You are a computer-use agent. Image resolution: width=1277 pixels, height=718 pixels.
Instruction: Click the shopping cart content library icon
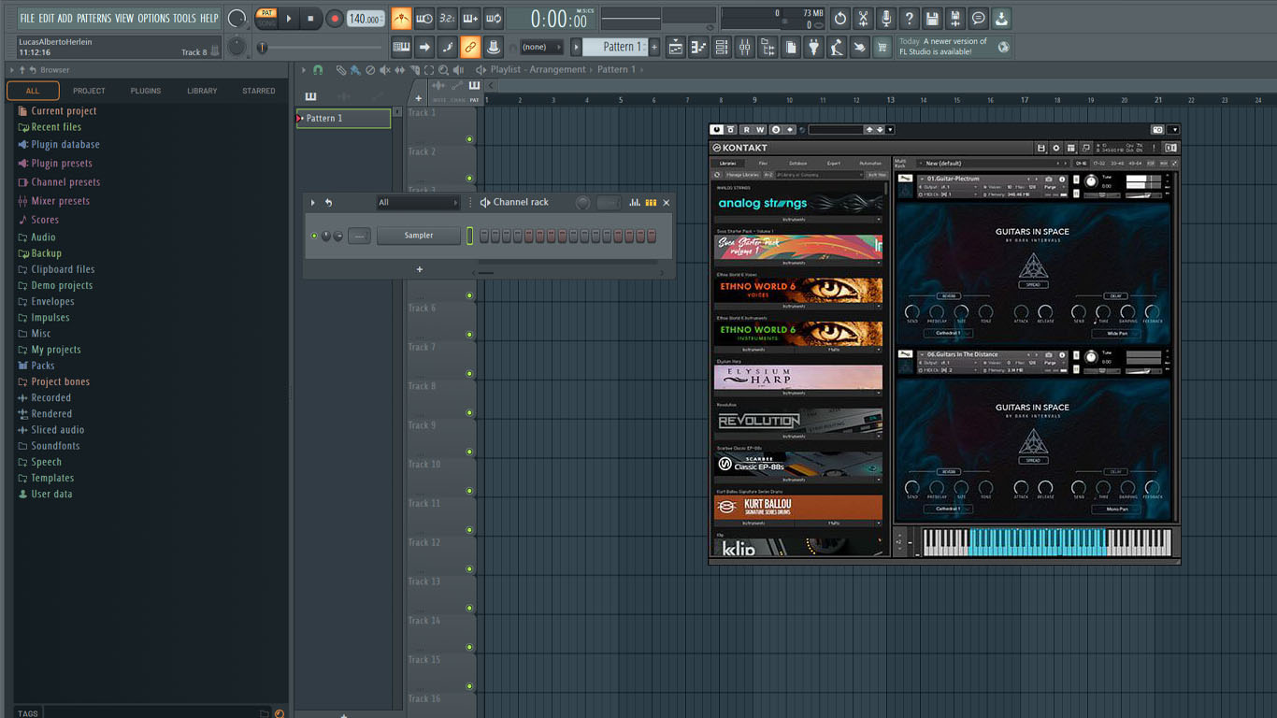click(x=882, y=47)
